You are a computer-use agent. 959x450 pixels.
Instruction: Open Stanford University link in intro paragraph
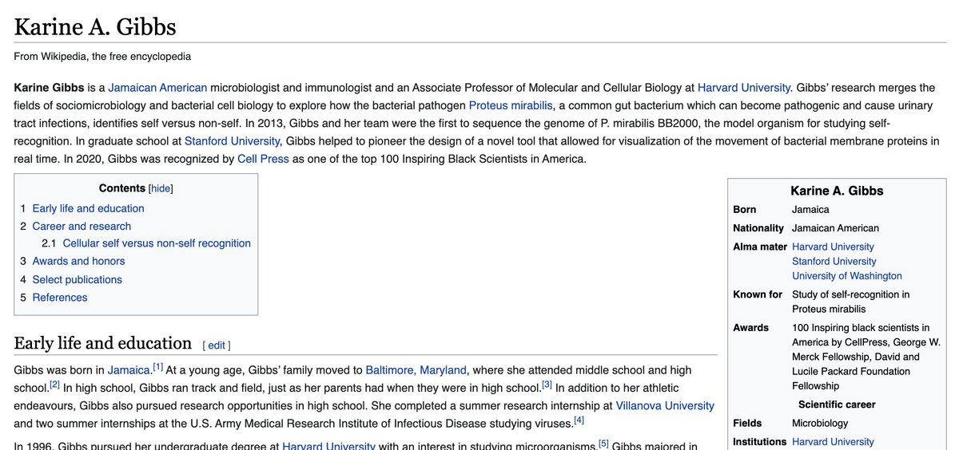coord(232,140)
